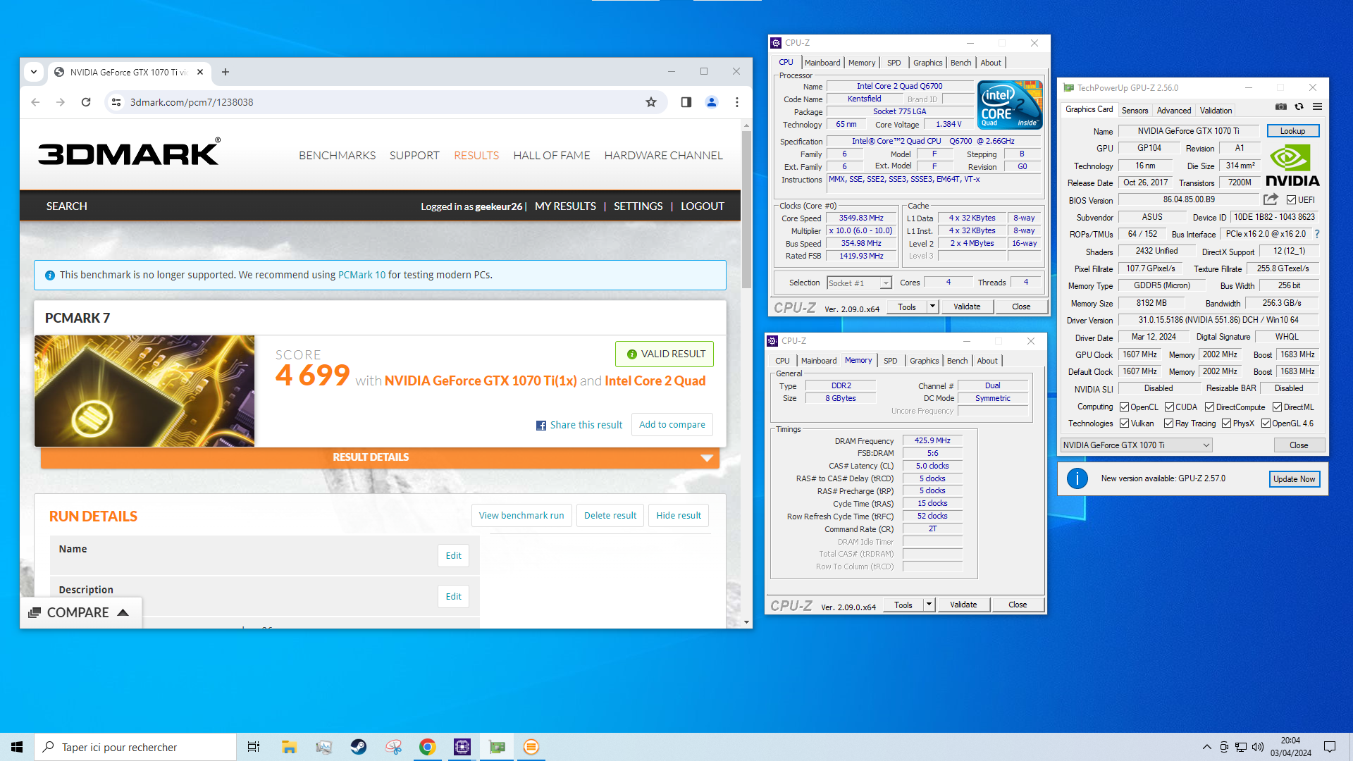View site information icon in address bar

pyautogui.click(x=116, y=102)
